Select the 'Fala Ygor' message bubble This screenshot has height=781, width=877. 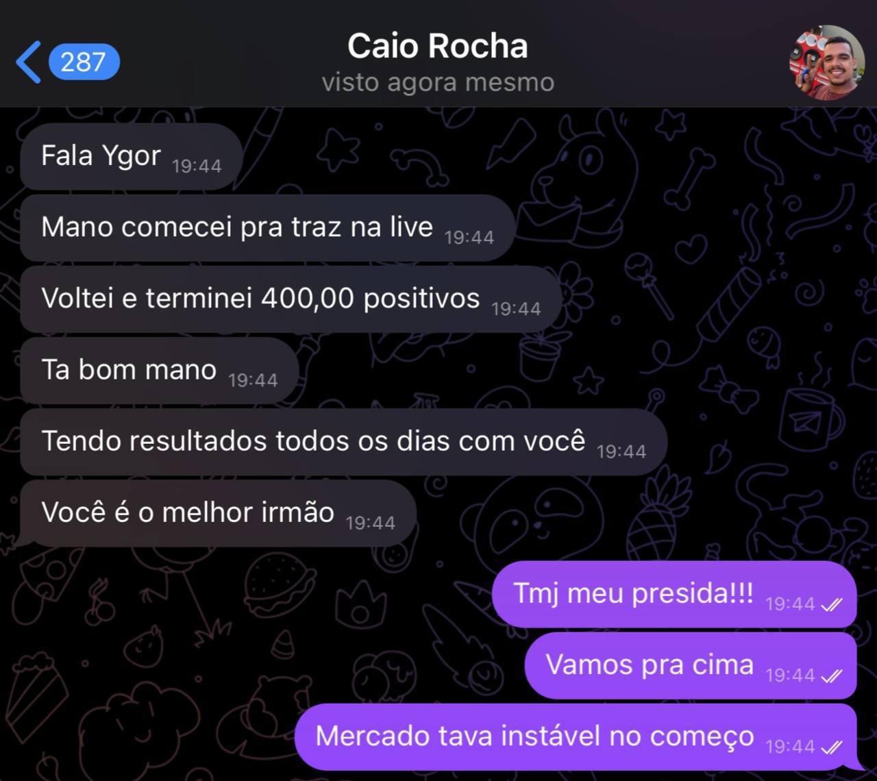tap(132, 157)
